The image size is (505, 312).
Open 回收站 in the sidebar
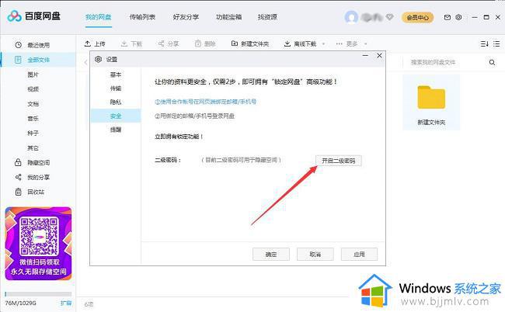pyautogui.click(x=36, y=192)
